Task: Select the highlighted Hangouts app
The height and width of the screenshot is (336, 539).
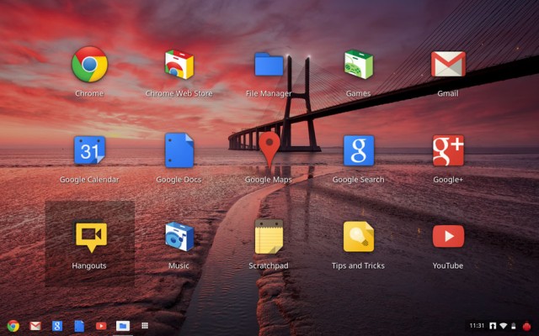Action: (x=89, y=238)
